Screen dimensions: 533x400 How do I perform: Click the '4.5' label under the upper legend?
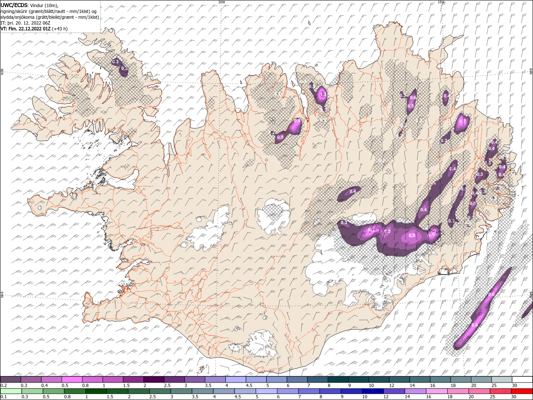click(x=249, y=385)
